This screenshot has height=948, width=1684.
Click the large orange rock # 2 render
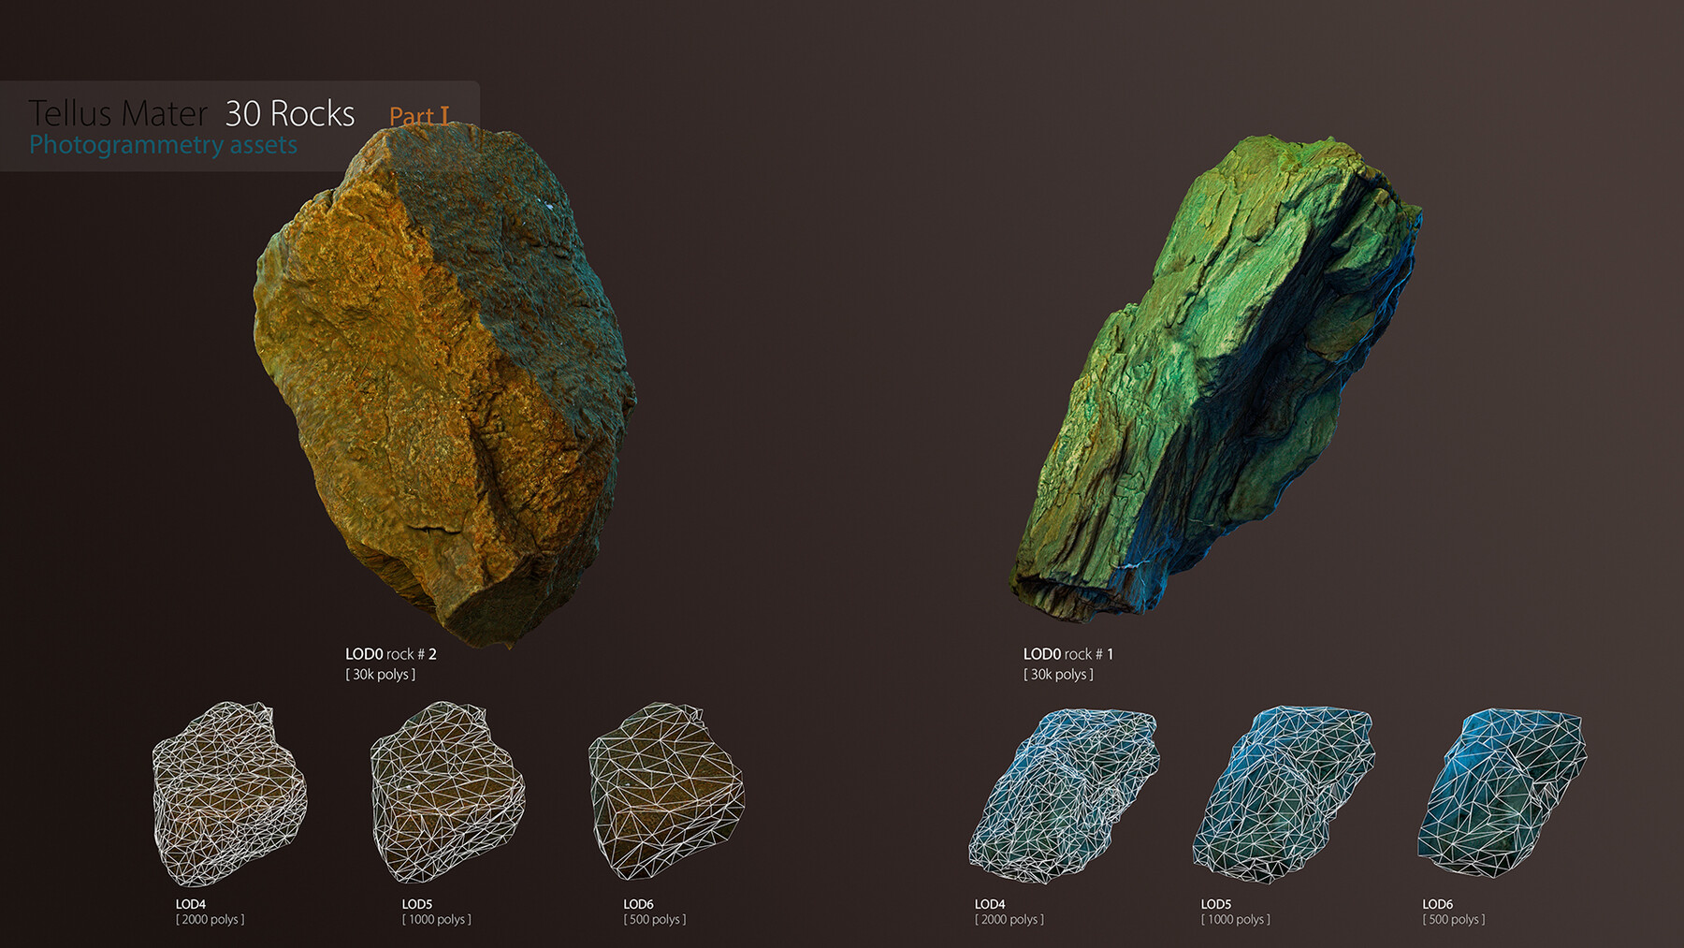coord(444,384)
